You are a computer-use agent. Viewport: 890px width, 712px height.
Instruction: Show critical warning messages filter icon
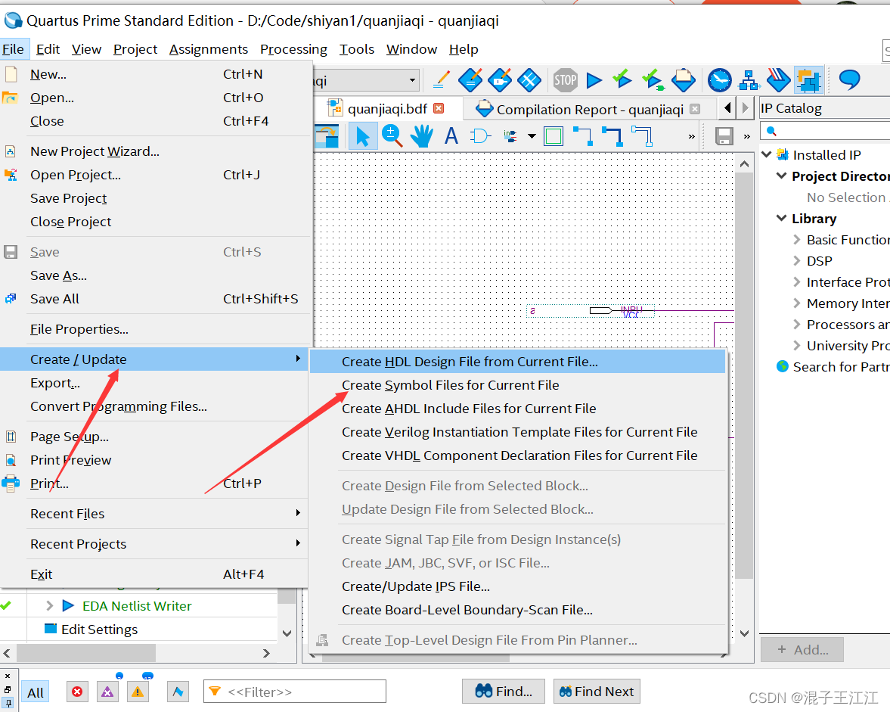click(x=107, y=692)
